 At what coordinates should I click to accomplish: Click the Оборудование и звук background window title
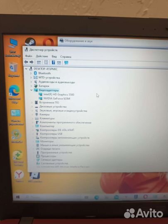(78, 41)
